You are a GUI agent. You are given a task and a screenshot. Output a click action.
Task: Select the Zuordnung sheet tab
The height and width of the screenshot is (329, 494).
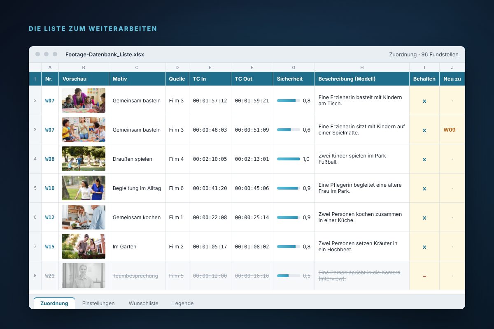54,303
